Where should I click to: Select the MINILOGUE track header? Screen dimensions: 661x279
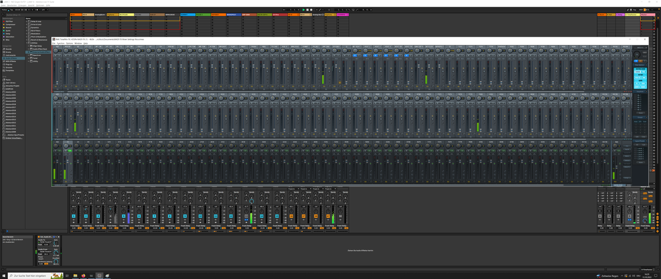(172, 14)
